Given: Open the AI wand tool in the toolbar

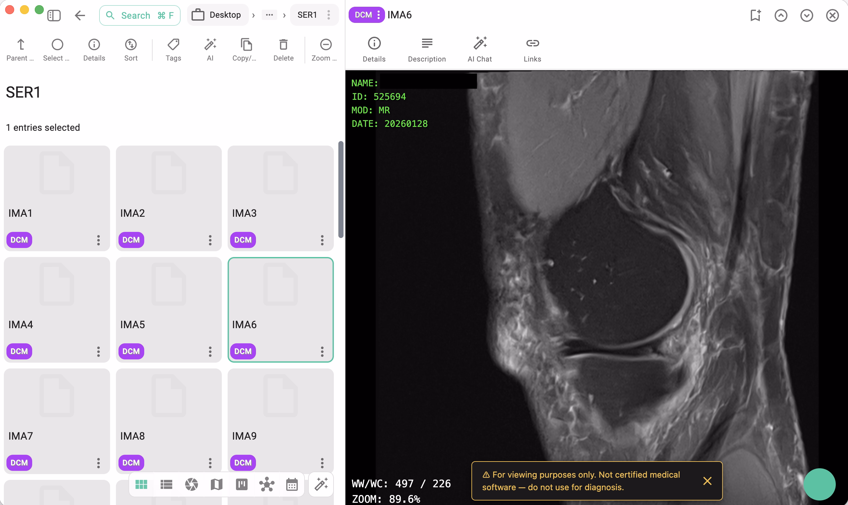Looking at the screenshot, I should 210,50.
